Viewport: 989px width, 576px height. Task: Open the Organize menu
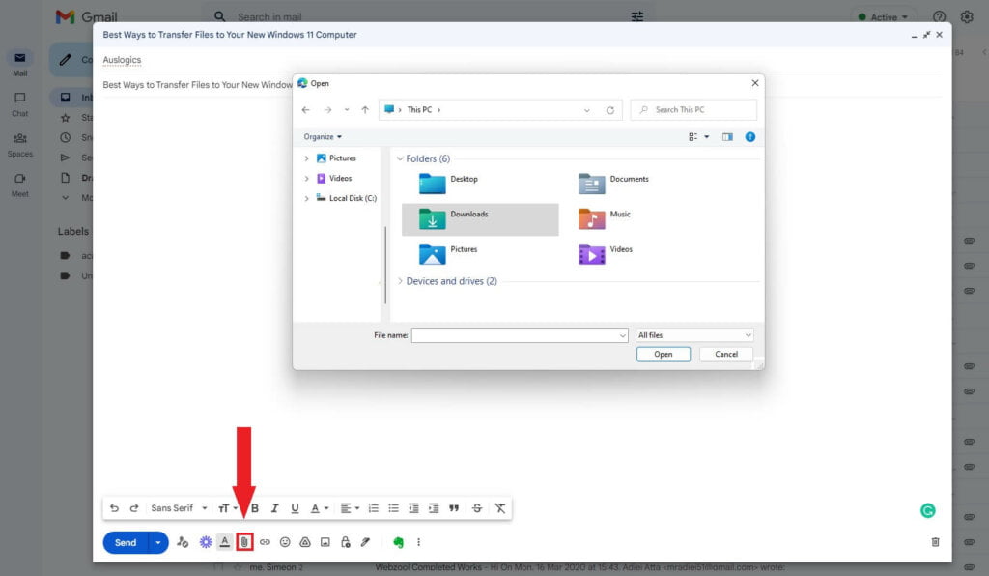click(320, 136)
